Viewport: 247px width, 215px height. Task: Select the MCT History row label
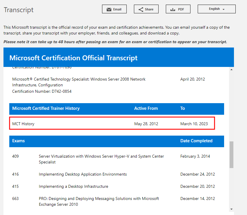[23, 124]
